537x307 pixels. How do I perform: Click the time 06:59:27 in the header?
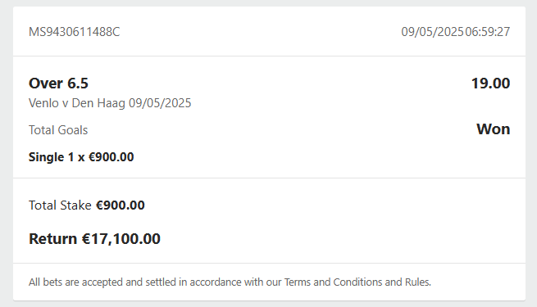coord(487,32)
